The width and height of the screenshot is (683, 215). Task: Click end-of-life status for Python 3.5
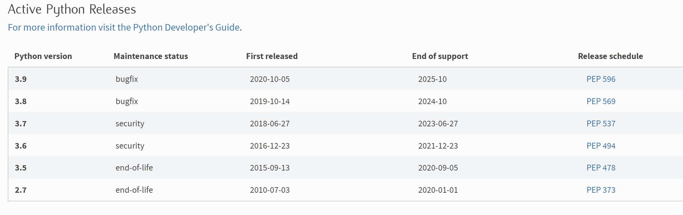point(134,168)
